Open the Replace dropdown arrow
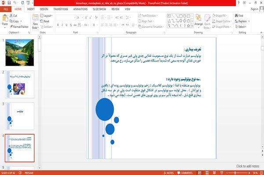264x175 pixels. pos(249,21)
